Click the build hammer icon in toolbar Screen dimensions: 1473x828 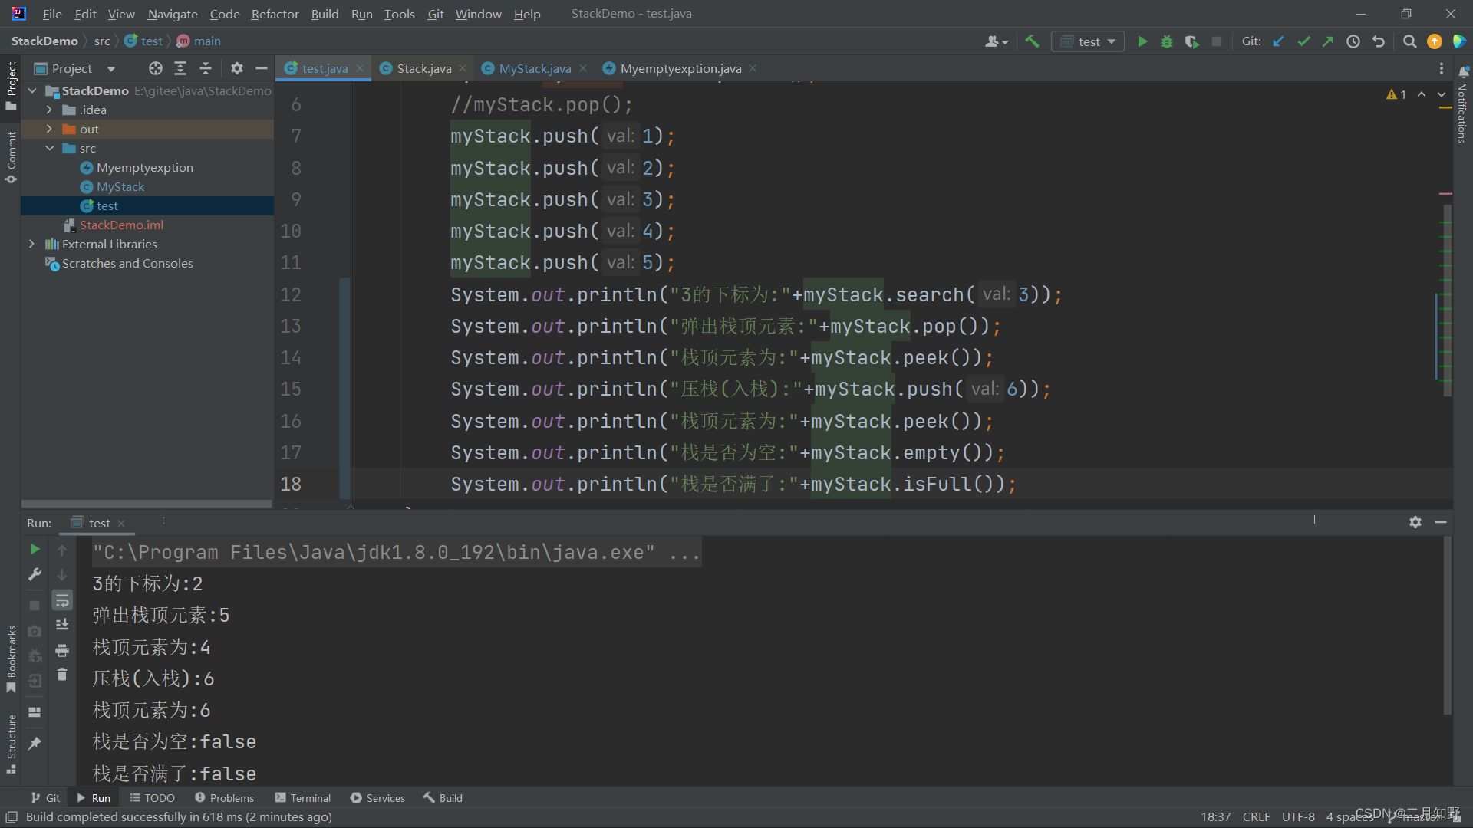[x=1032, y=41]
